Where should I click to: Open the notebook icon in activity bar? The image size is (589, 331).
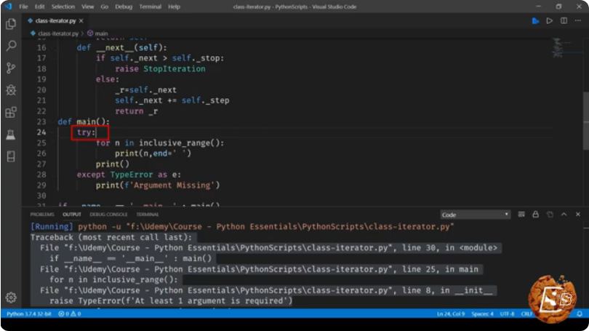point(11,156)
